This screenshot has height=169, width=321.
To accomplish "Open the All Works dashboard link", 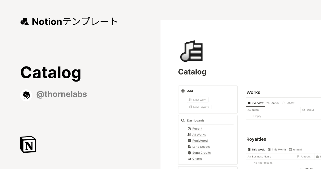I will (199, 135).
